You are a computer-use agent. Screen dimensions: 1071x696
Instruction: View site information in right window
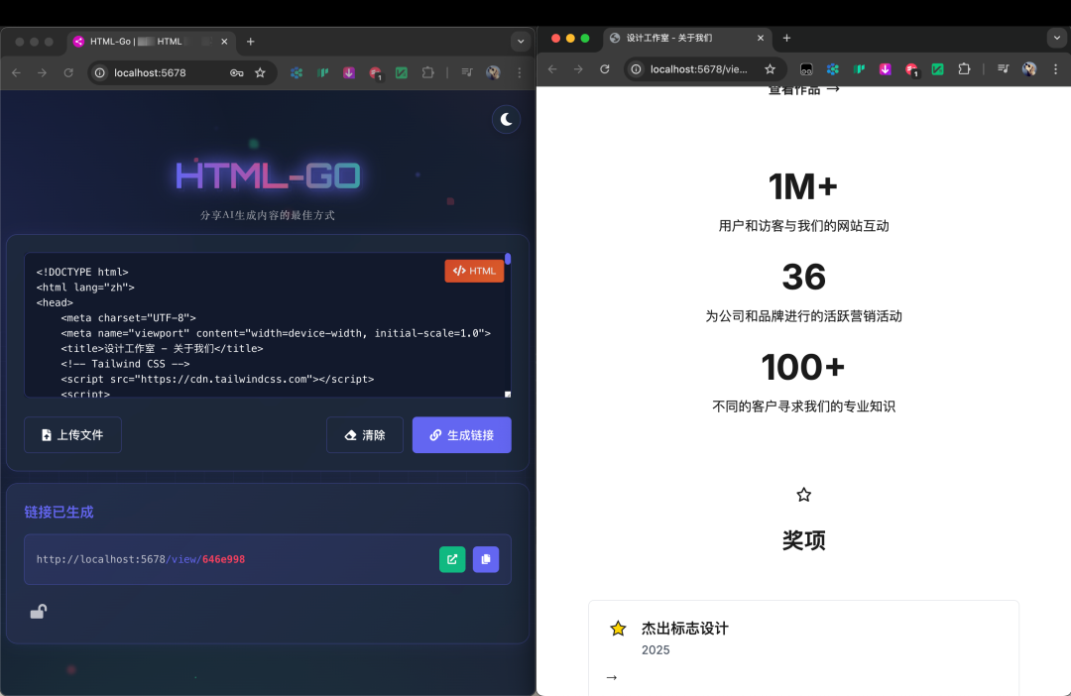[636, 69]
